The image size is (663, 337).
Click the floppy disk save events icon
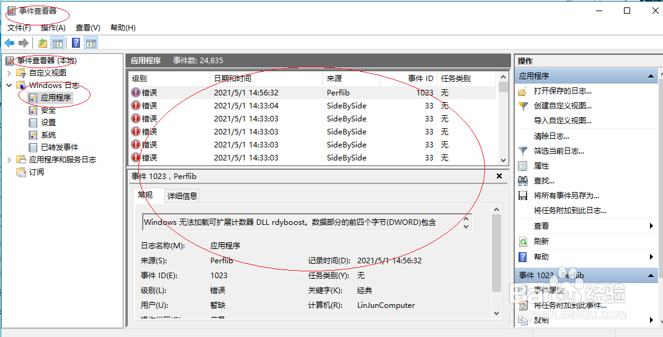tap(523, 196)
